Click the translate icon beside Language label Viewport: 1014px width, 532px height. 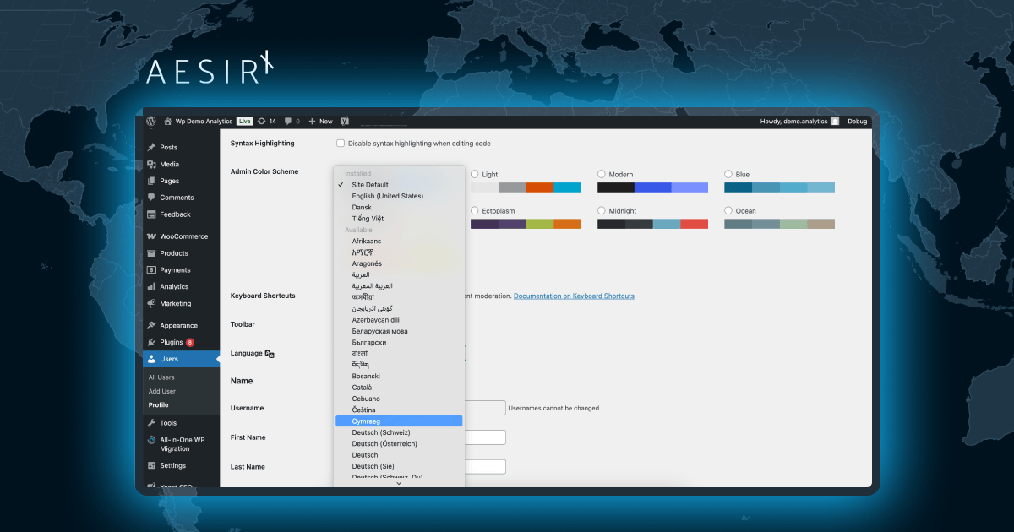coord(270,354)
